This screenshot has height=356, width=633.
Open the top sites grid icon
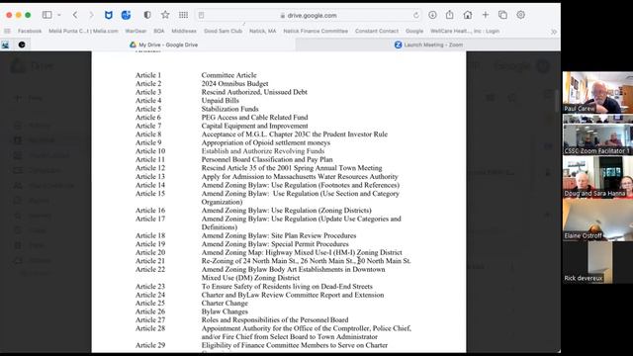pyautogui.click(x=183, y=15)
